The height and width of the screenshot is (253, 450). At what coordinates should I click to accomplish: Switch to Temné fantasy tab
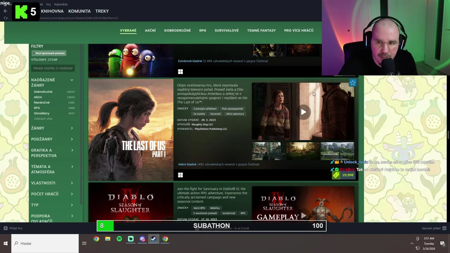click(x=261, y=31)
